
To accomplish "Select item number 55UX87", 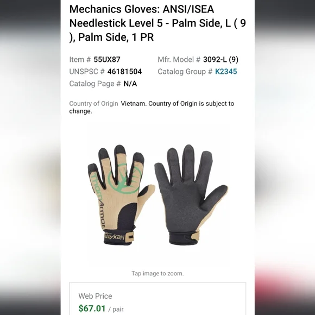I will pyautogui.click(x=107, y=59).
